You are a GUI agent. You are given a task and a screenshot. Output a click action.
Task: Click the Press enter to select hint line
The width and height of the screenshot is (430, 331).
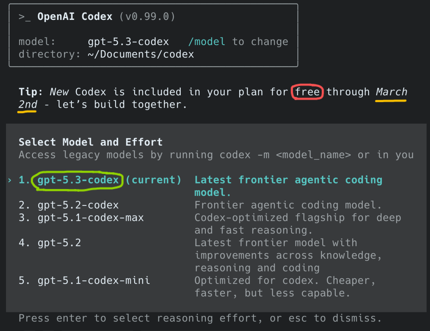point(200,318)
